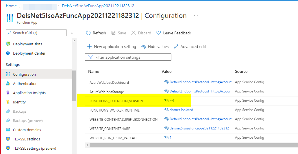The width and height of the screenshot is (298, 154).
Task: Click the plus icon for New application setting
Action: [89, 47]
